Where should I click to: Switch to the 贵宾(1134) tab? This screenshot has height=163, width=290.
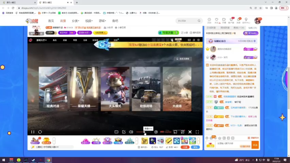point(239,28)
